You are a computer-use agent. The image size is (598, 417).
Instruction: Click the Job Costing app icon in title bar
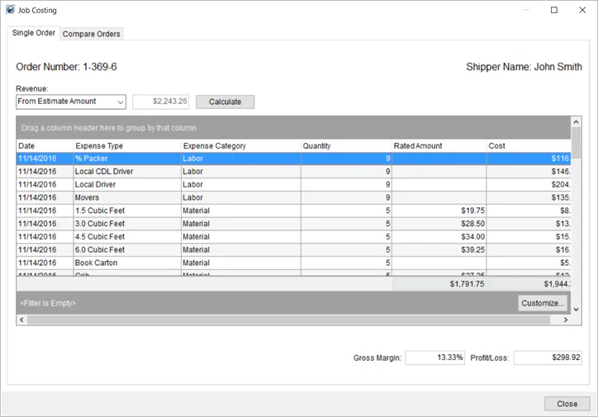pos(10,10)
